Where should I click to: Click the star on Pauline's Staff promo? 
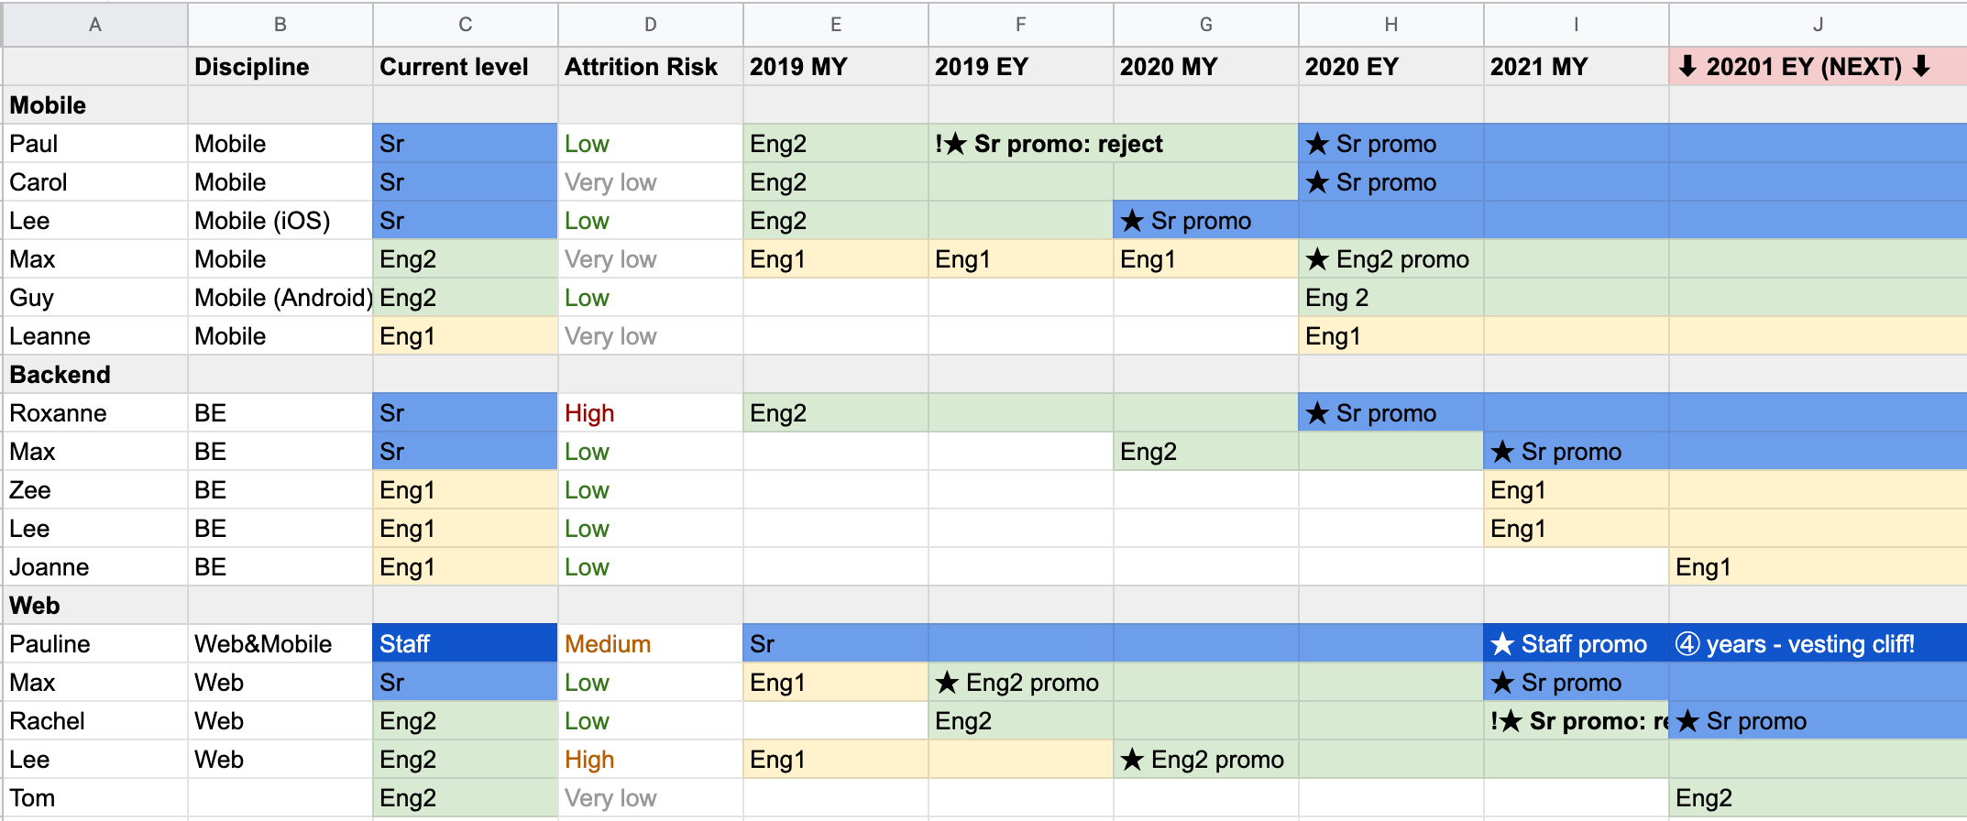(1504, 643)
